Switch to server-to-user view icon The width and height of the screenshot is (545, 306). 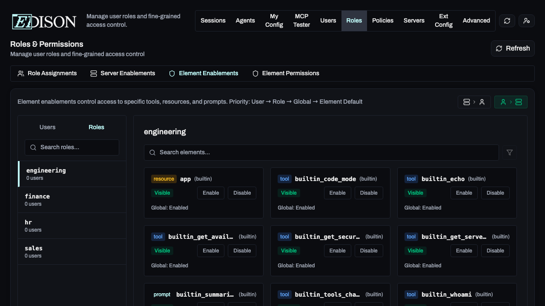[x=474, y=102]
